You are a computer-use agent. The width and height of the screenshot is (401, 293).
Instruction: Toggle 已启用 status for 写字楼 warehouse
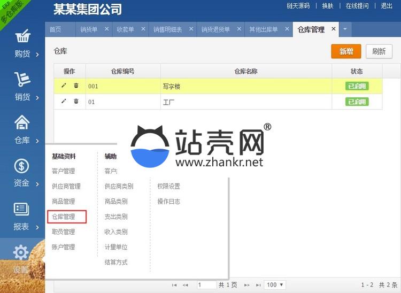(x=357, y=86)
